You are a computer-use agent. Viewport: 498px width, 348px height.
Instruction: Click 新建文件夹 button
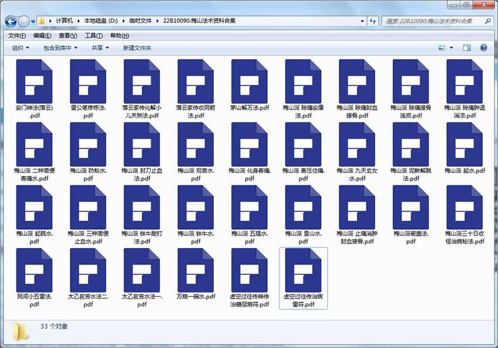(137, 48)
